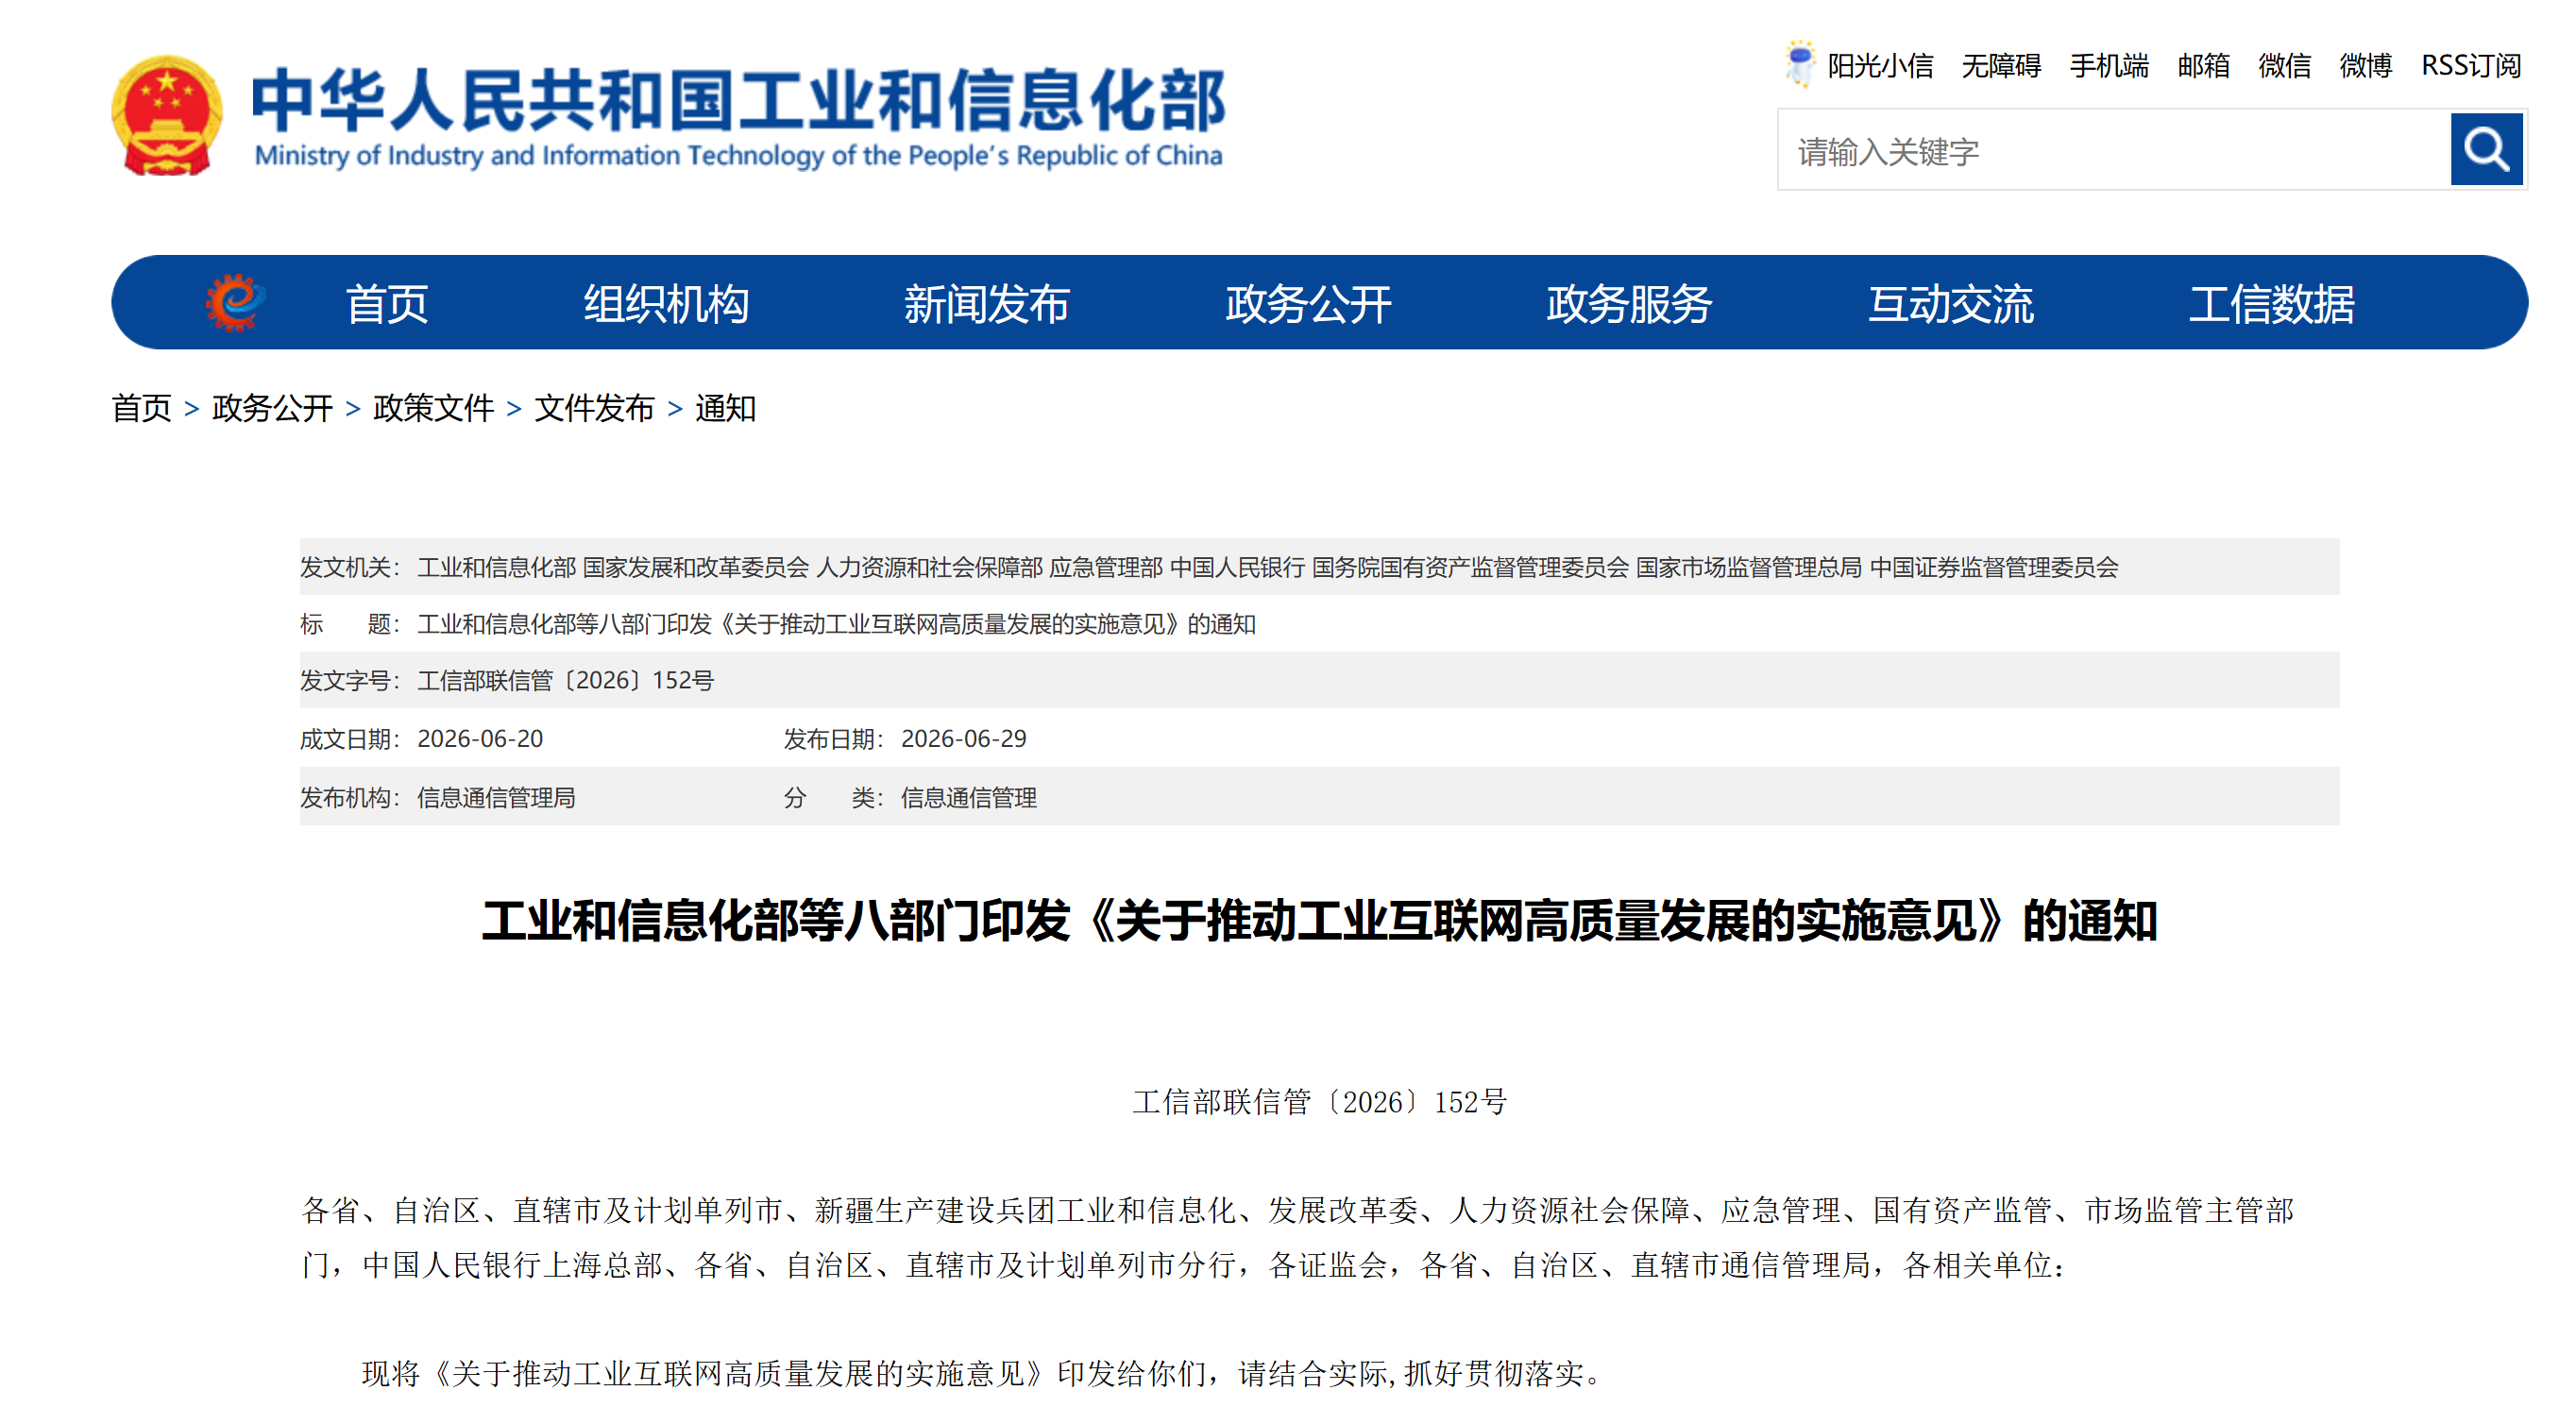Click the national emblem logo

tap(166, 116)
